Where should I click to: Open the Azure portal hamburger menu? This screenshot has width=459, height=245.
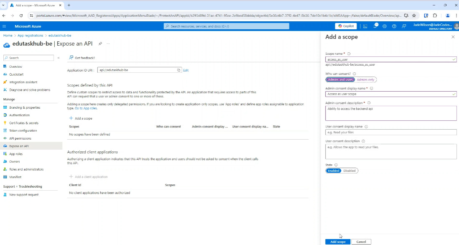4,26
